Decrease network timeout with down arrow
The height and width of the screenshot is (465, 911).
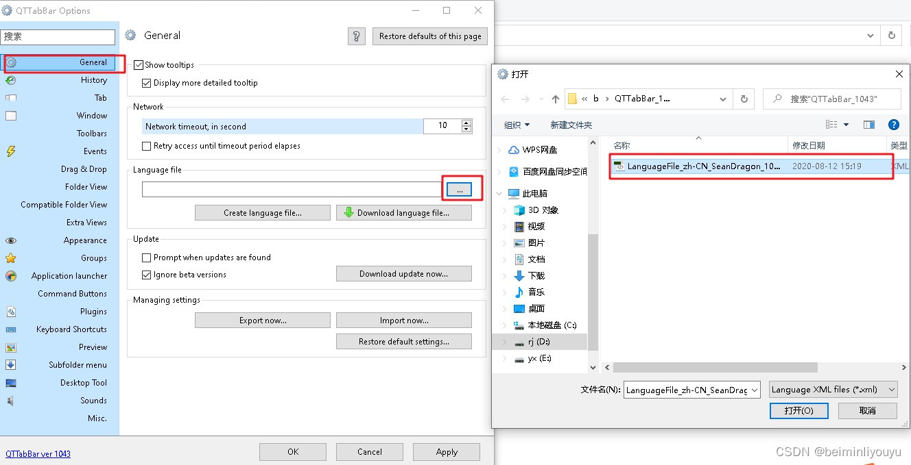point(466,129)
